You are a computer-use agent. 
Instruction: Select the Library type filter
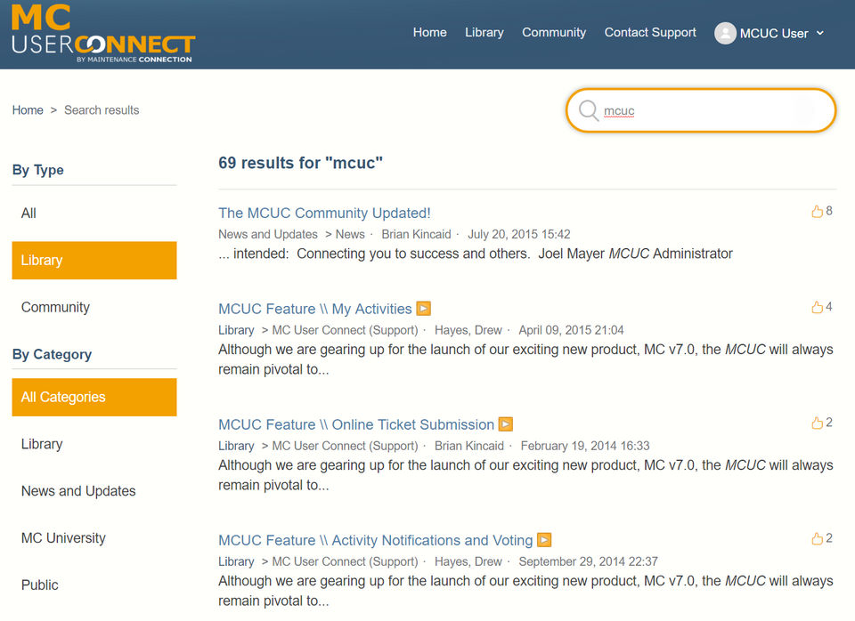(94, 261)
